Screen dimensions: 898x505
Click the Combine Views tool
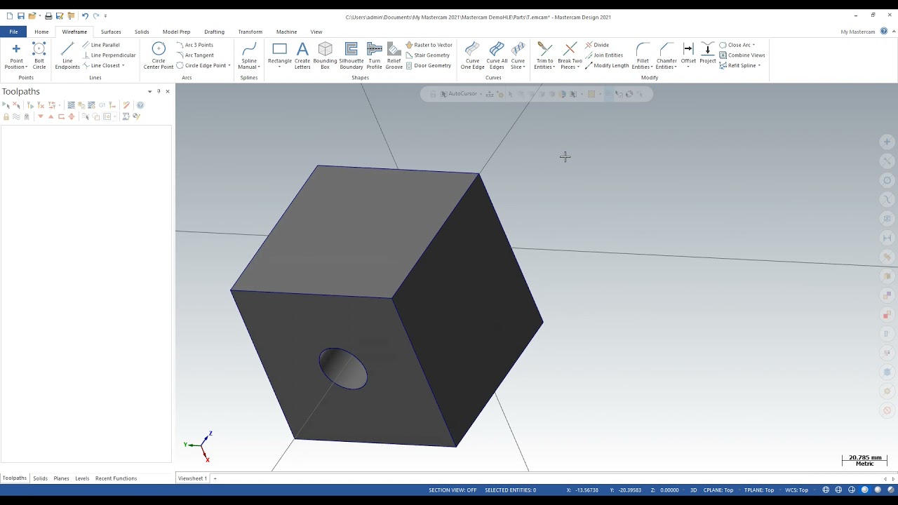point(742,55)
